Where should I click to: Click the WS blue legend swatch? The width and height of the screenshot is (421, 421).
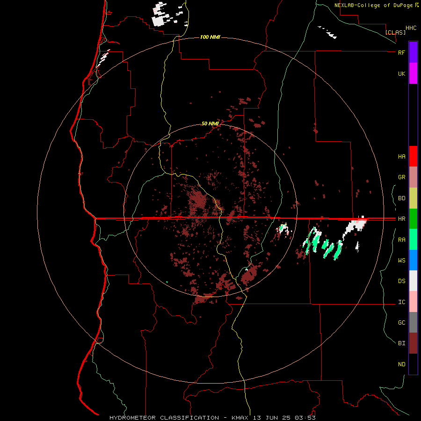tap(413, 260)
